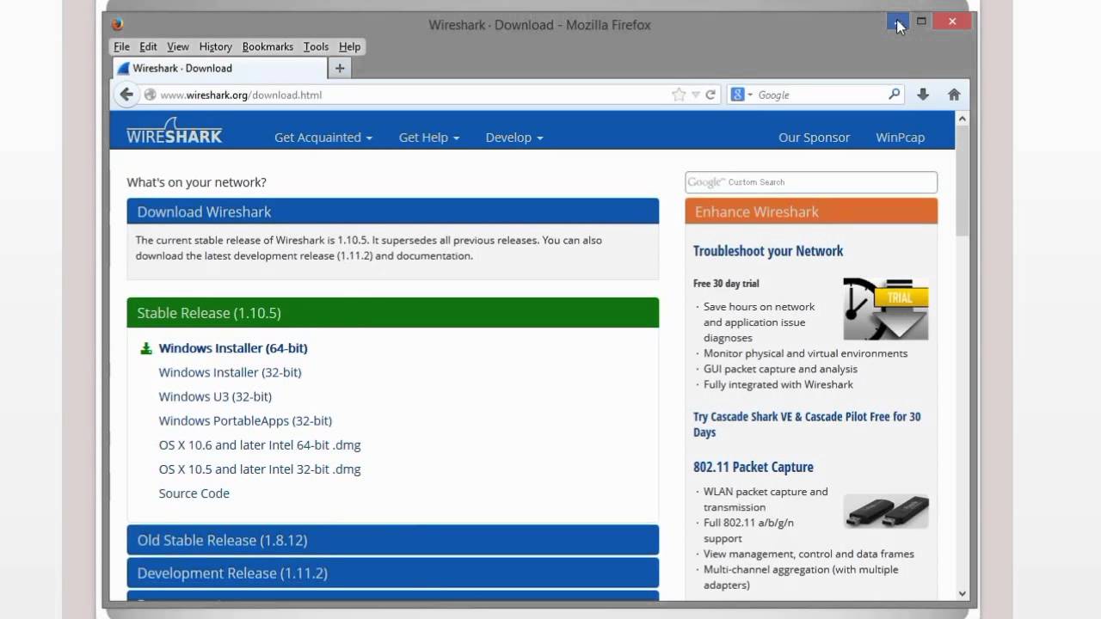Click the Wireshark logo in the header
The image size is (1101, 619).
click(x=174, y=131)
